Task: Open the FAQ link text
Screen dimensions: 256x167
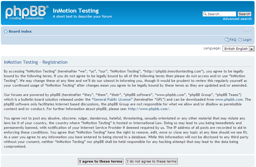Action: pyautogui.click(x=233, y=40)
